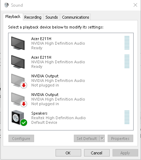Click the Configure button

(21, 139)
